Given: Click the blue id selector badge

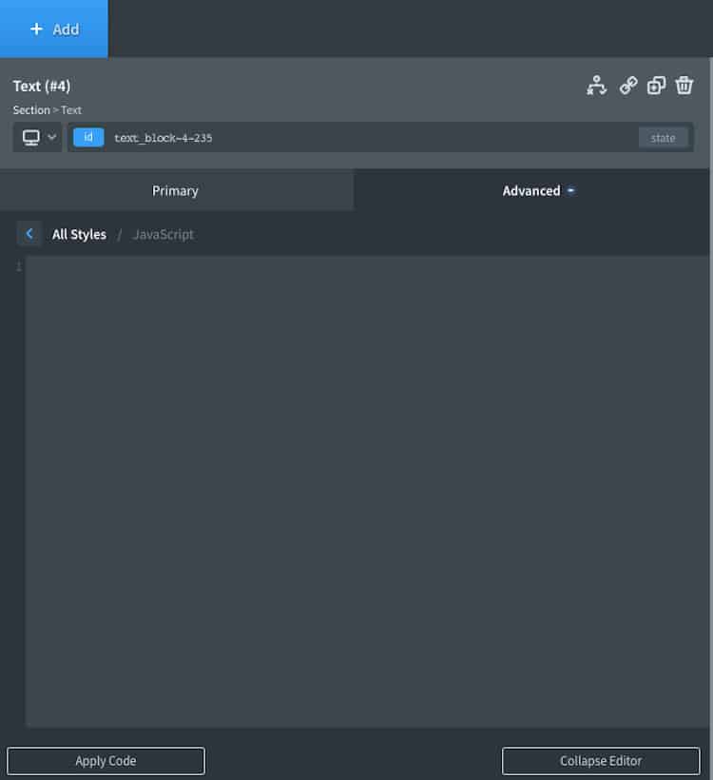Looking at the screenshot, I should [88, 137].
